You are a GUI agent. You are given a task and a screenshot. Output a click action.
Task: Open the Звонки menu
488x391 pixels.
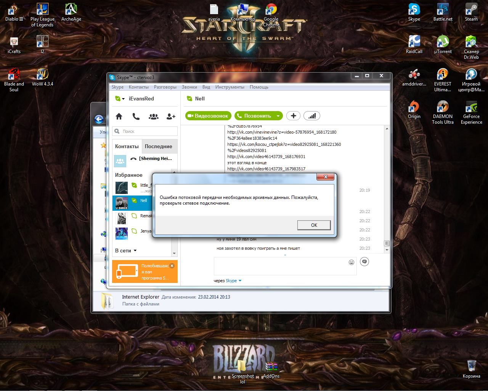click(x=189, y=87)
